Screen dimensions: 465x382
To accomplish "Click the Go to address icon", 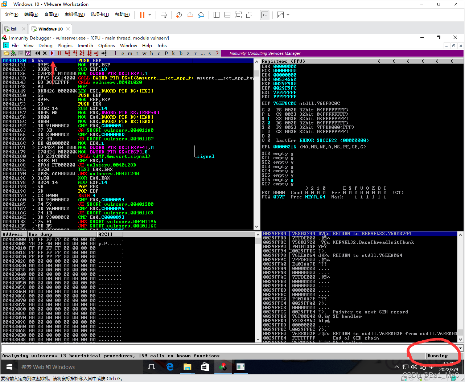I will (x=104, y=53).
